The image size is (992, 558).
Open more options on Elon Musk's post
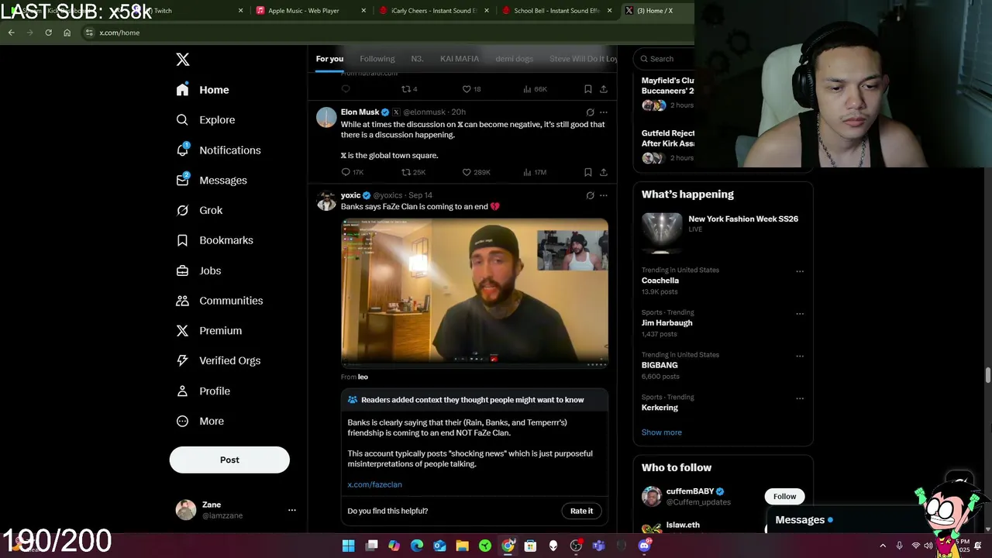point(604,112)
